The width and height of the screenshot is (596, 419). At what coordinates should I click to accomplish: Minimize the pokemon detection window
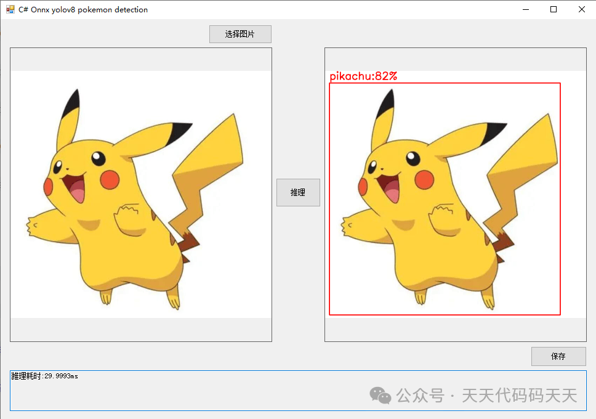tap(526, 9)
